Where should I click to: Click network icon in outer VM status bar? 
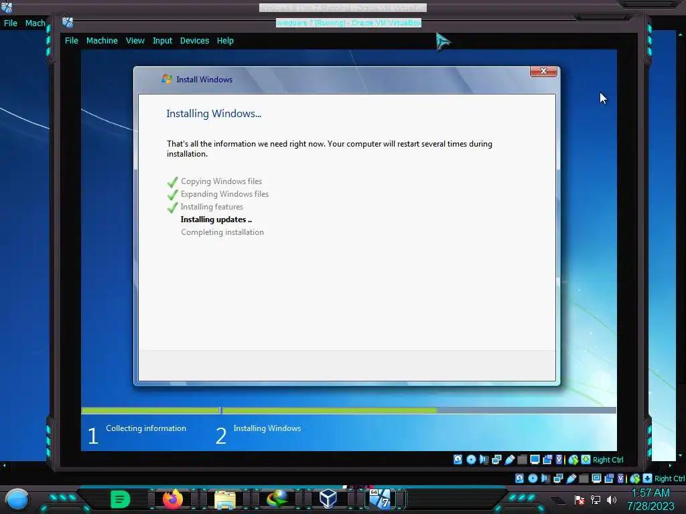[x=558, y=478]
